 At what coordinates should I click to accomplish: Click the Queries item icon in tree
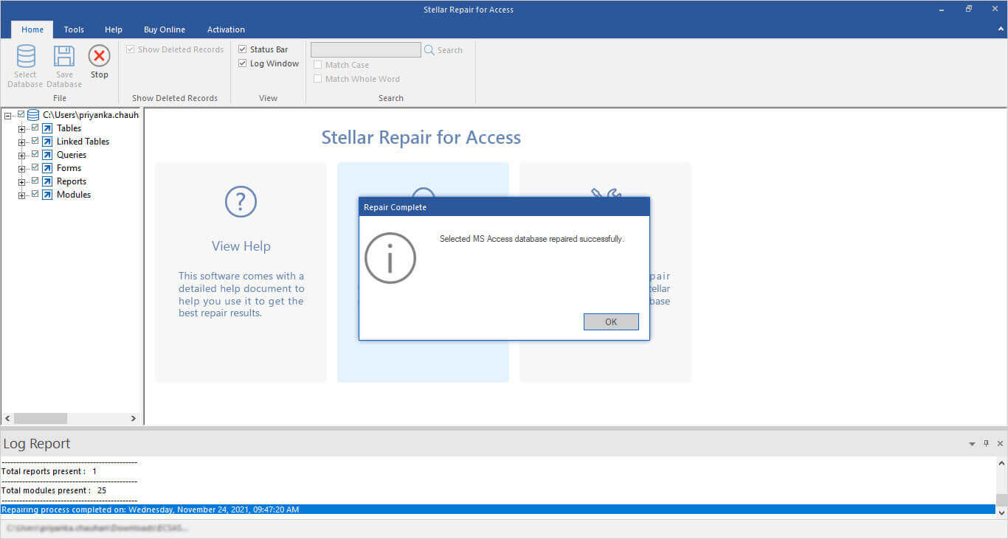[x=47, y=155]
